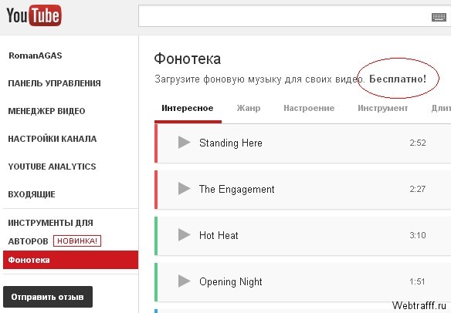The width and height of the screenshot is (451, 313).
Task: Click the Отправить отзыв button
Action: (x=48, y=297)
